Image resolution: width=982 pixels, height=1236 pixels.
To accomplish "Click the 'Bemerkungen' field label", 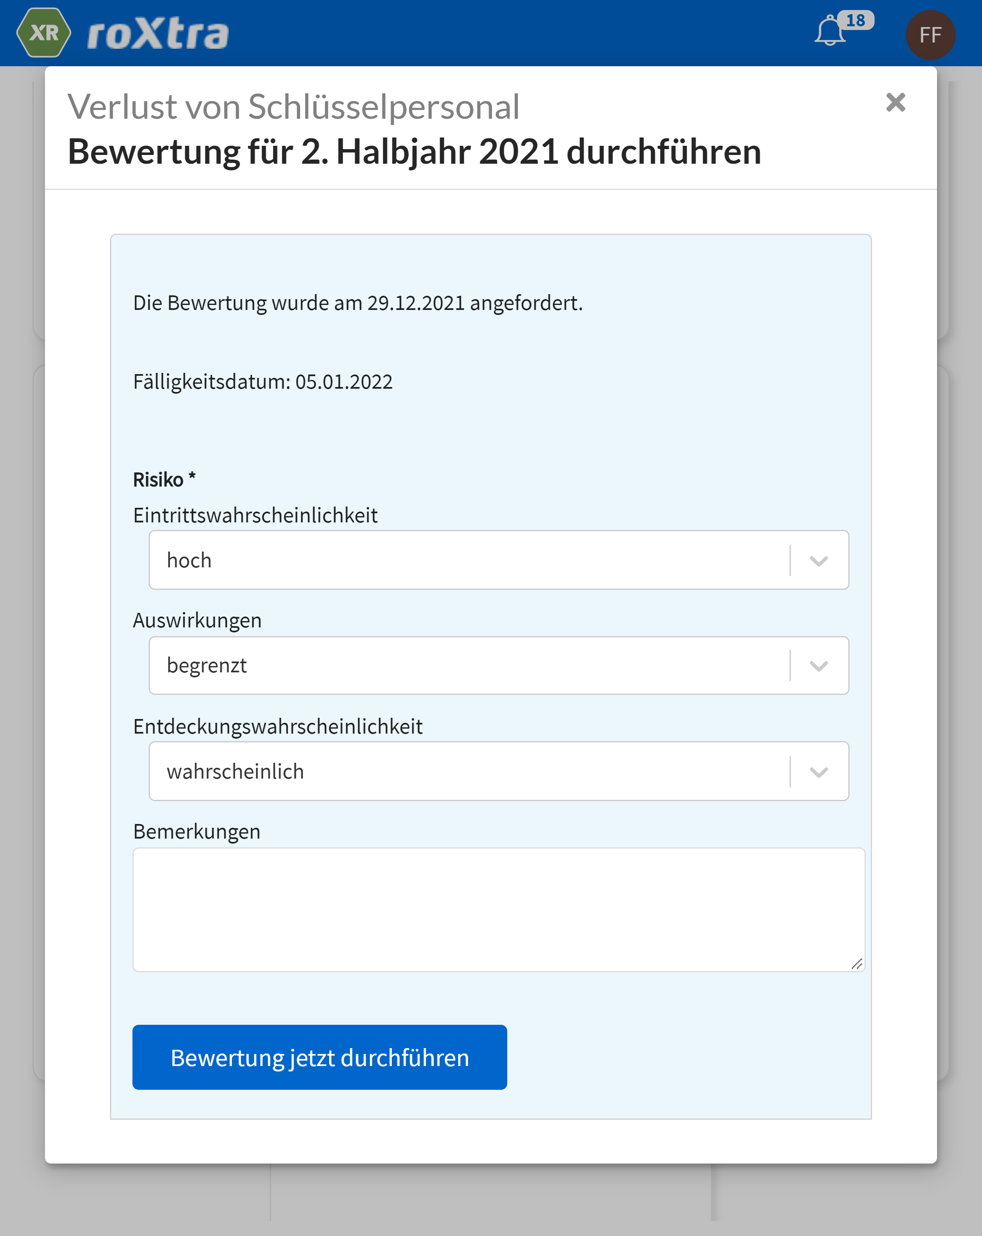I will 197,831.
